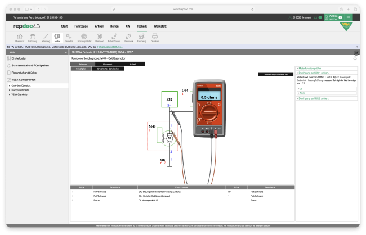
Task: Open the Getriebe gear category
Action: (69, 37)
